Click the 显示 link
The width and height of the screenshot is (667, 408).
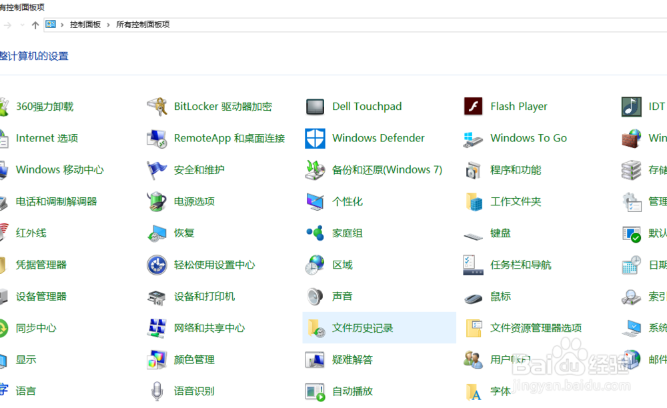point(26,359)
